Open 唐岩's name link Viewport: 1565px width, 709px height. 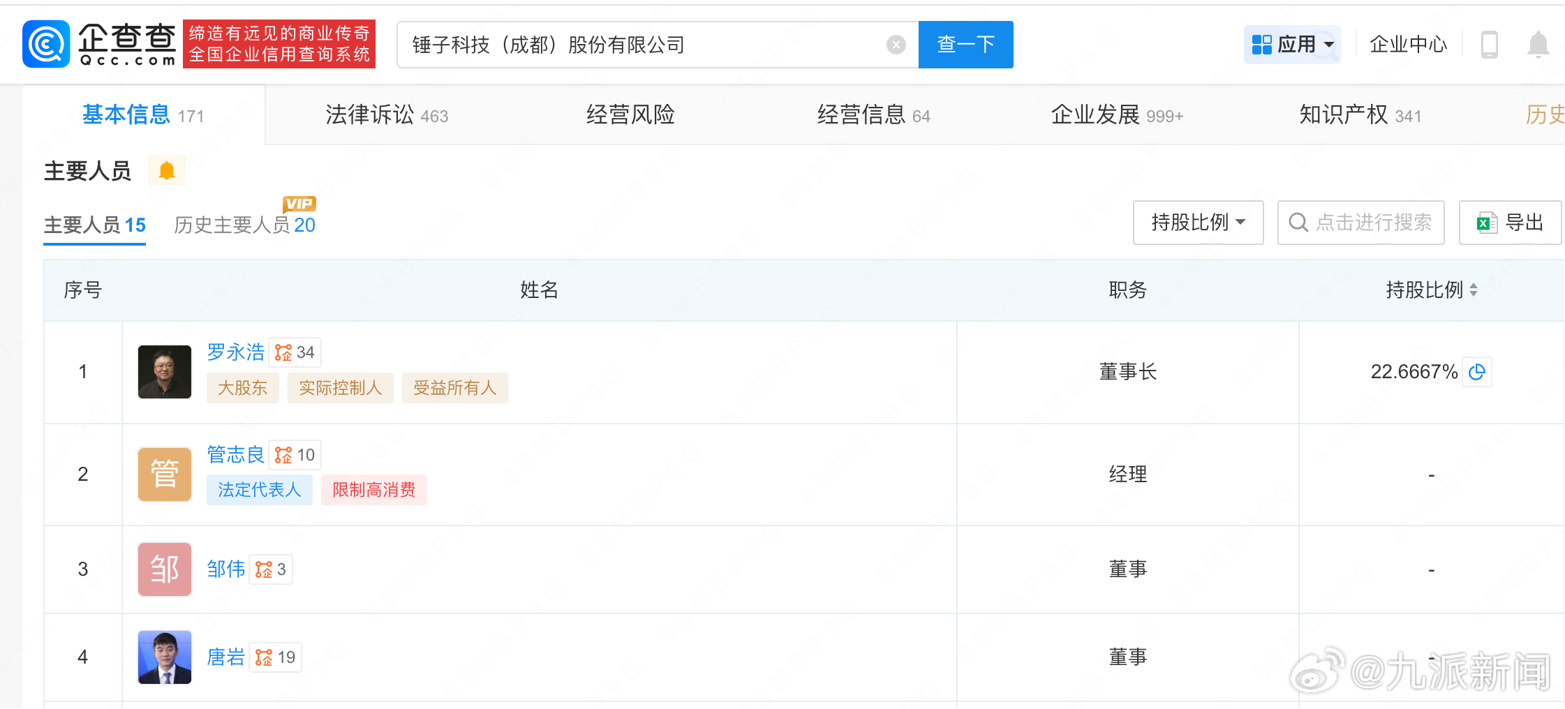tap(226, 657)
